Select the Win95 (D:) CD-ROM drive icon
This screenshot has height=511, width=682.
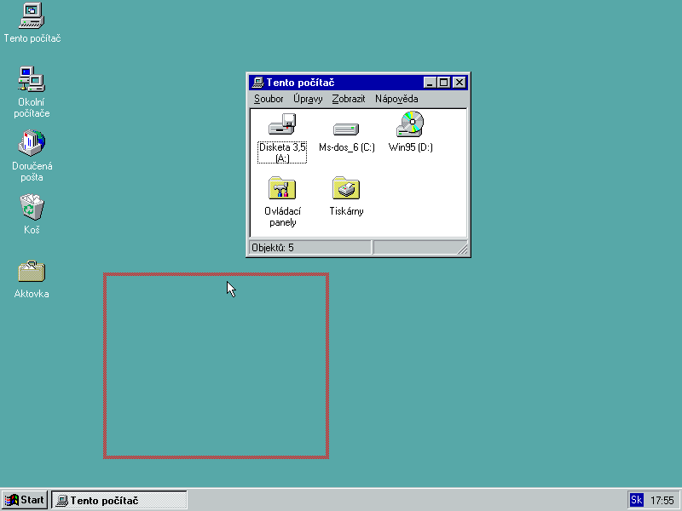(x=410, y=126)
